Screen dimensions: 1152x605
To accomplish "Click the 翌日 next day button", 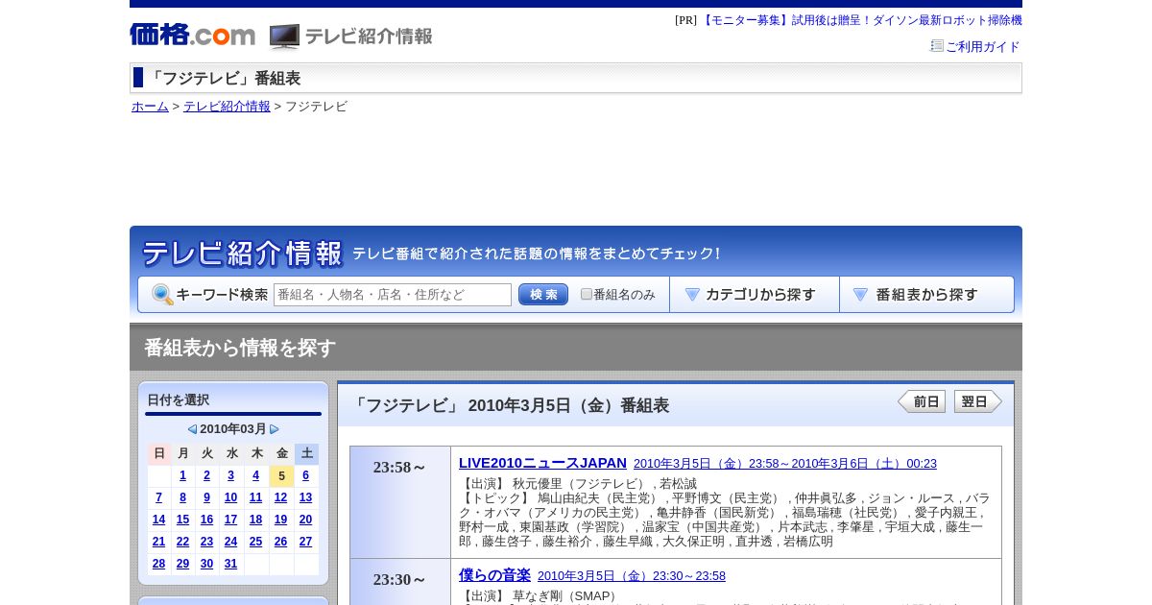I will tap(978, 401).
